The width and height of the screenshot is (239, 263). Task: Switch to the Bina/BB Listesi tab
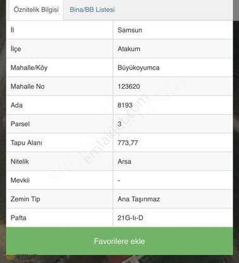point(92,10)
